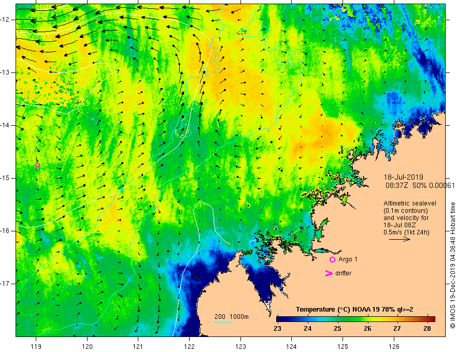Image resolution: width=456 pixels, height=352 pixels.
Task: Click longitude axis label 120
Action: click(87, 346)
